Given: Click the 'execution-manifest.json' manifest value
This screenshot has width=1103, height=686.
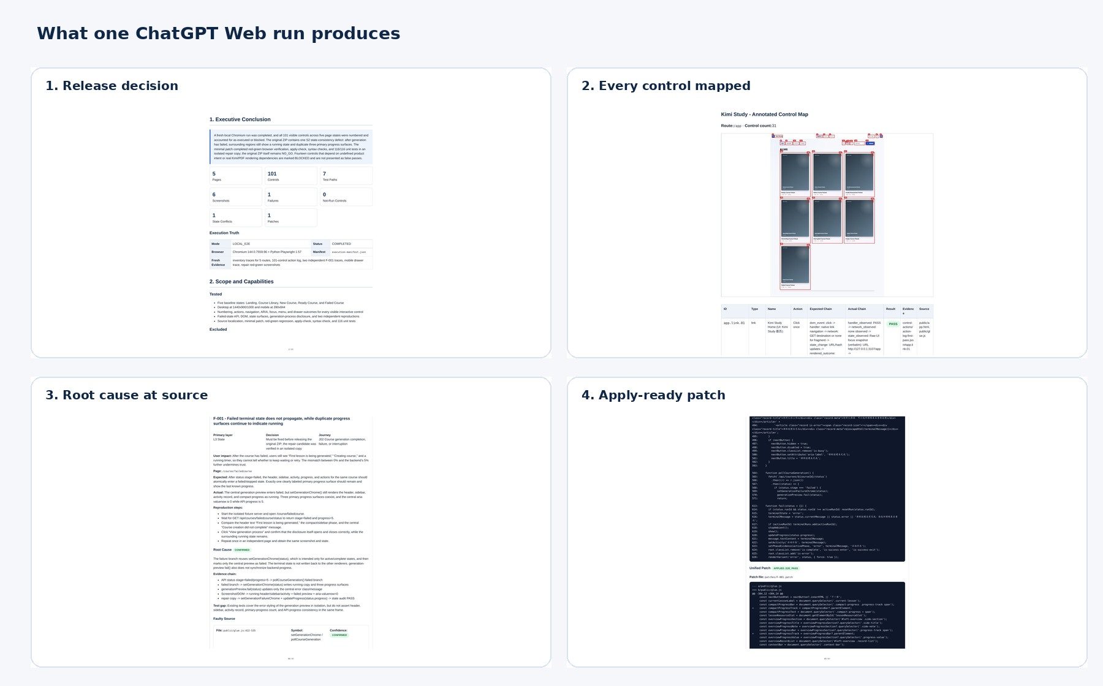Looking at the screenshot, I should point(351,252).
